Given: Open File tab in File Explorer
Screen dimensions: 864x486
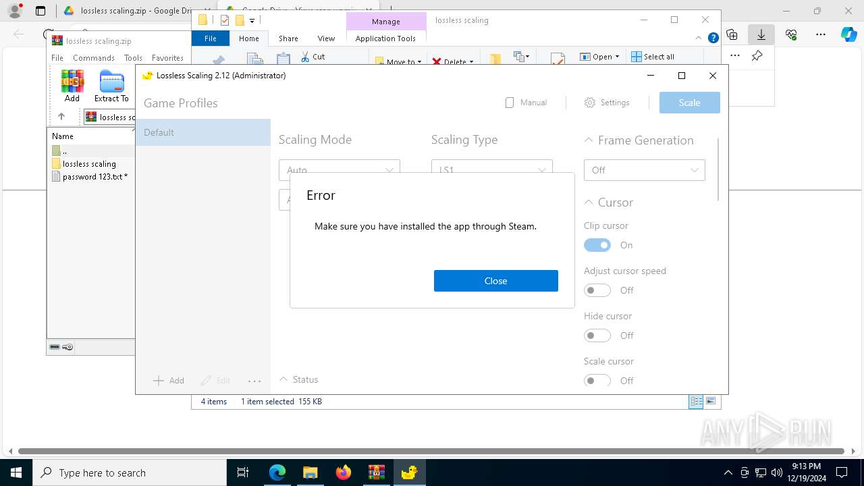Looking at the screenshot, I should 211,38.
